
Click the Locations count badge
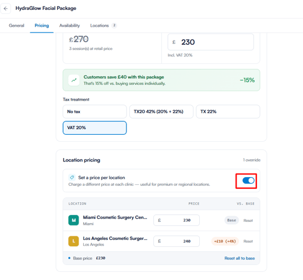click(114, 26)
